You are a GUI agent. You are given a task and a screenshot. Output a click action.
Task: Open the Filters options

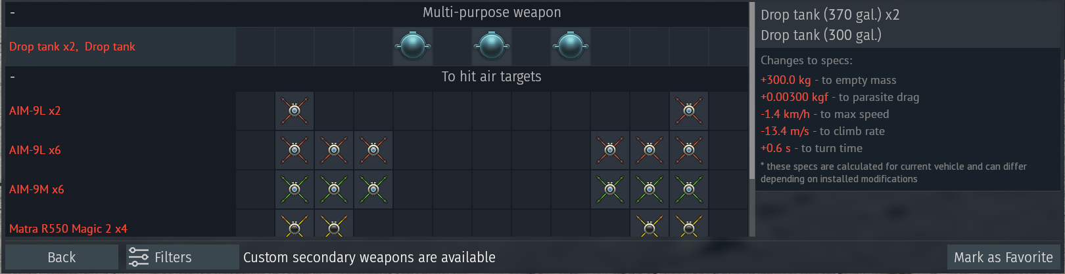pyautogui.click(x=182, y=257)
